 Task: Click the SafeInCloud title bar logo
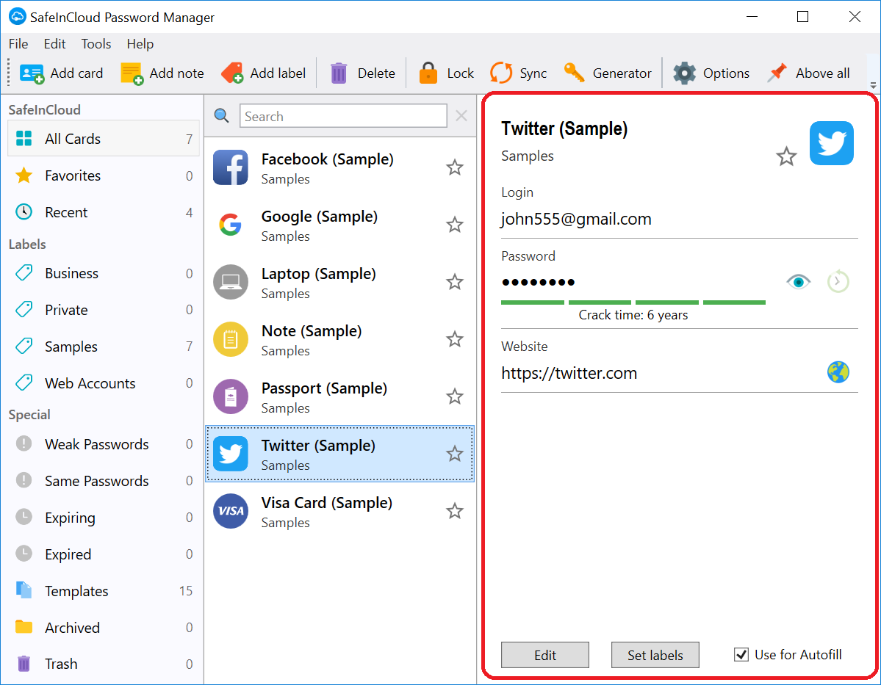point(18,17)
